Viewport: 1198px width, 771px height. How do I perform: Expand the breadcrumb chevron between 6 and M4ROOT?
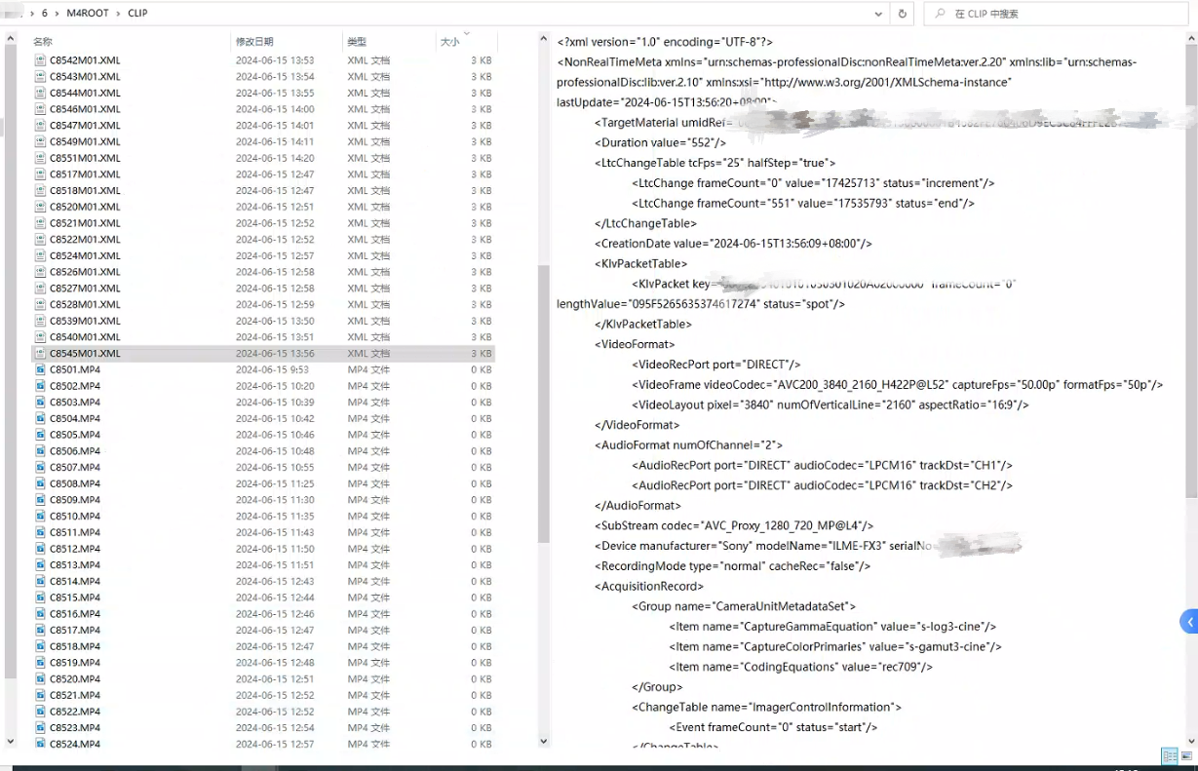pyautogui.click(x=58, y=14)
